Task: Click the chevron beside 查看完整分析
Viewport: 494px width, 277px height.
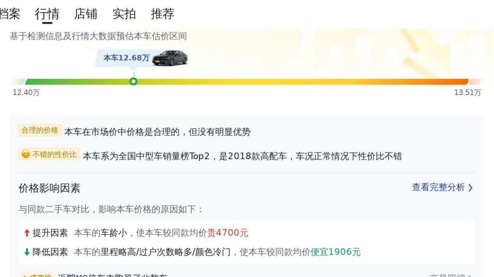Action: (x=470, y=188)
